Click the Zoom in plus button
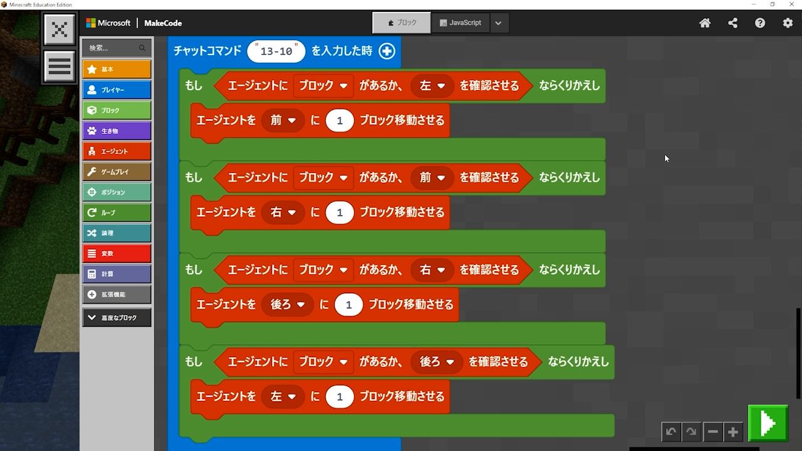Screen dimensions: 802x451 coord(732,432)
